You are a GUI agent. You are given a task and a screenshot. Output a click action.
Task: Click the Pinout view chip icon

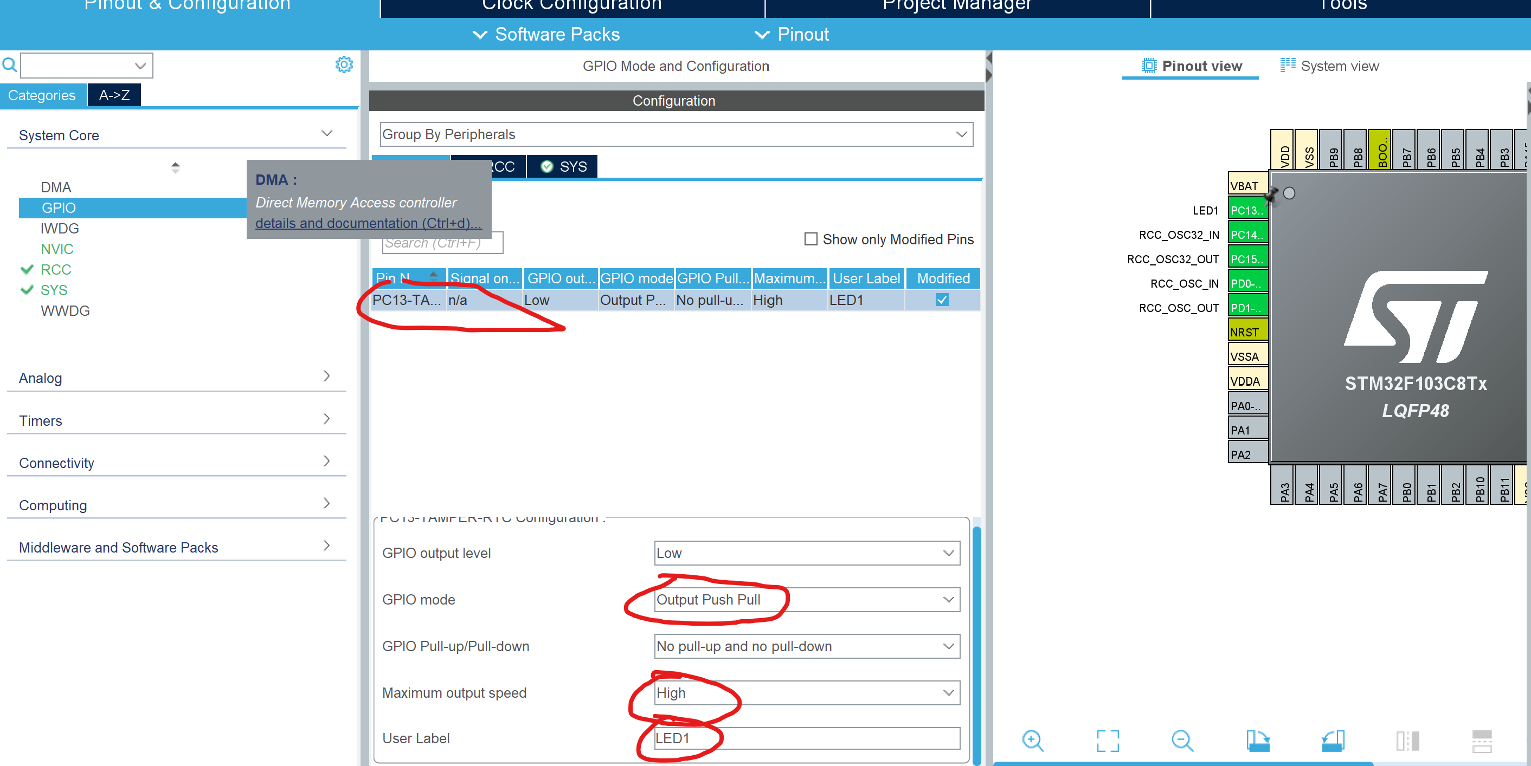(x=1148, y=66)
